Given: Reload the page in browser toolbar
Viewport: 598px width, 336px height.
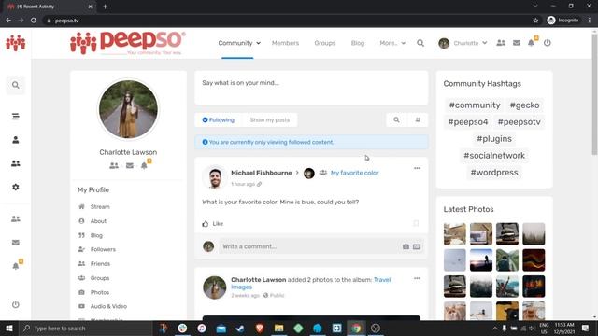Looking at the screenshot, I should coord(34,21).
